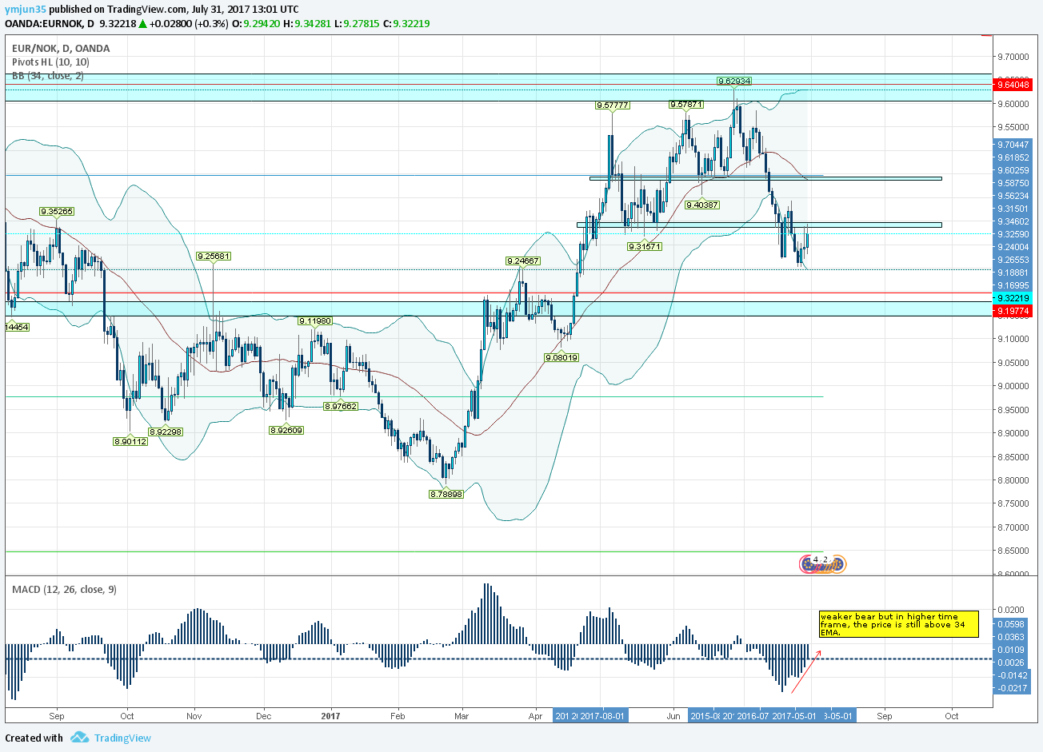Viewport: 1043px width, 752px height.
Task: Select the 9.62934 pivot high label
Action: [733, 82]
